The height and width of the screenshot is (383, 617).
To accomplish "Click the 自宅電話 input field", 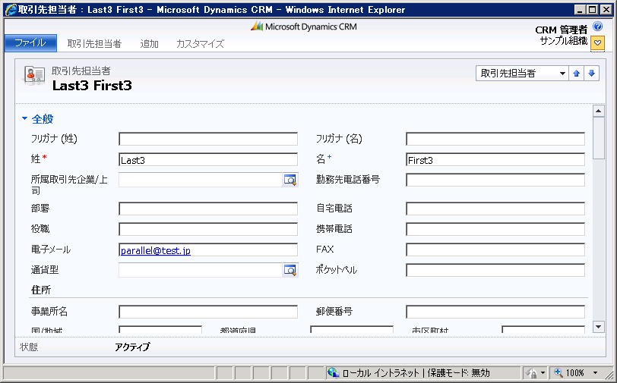I will pyautogui.click(x=495, y=209).
